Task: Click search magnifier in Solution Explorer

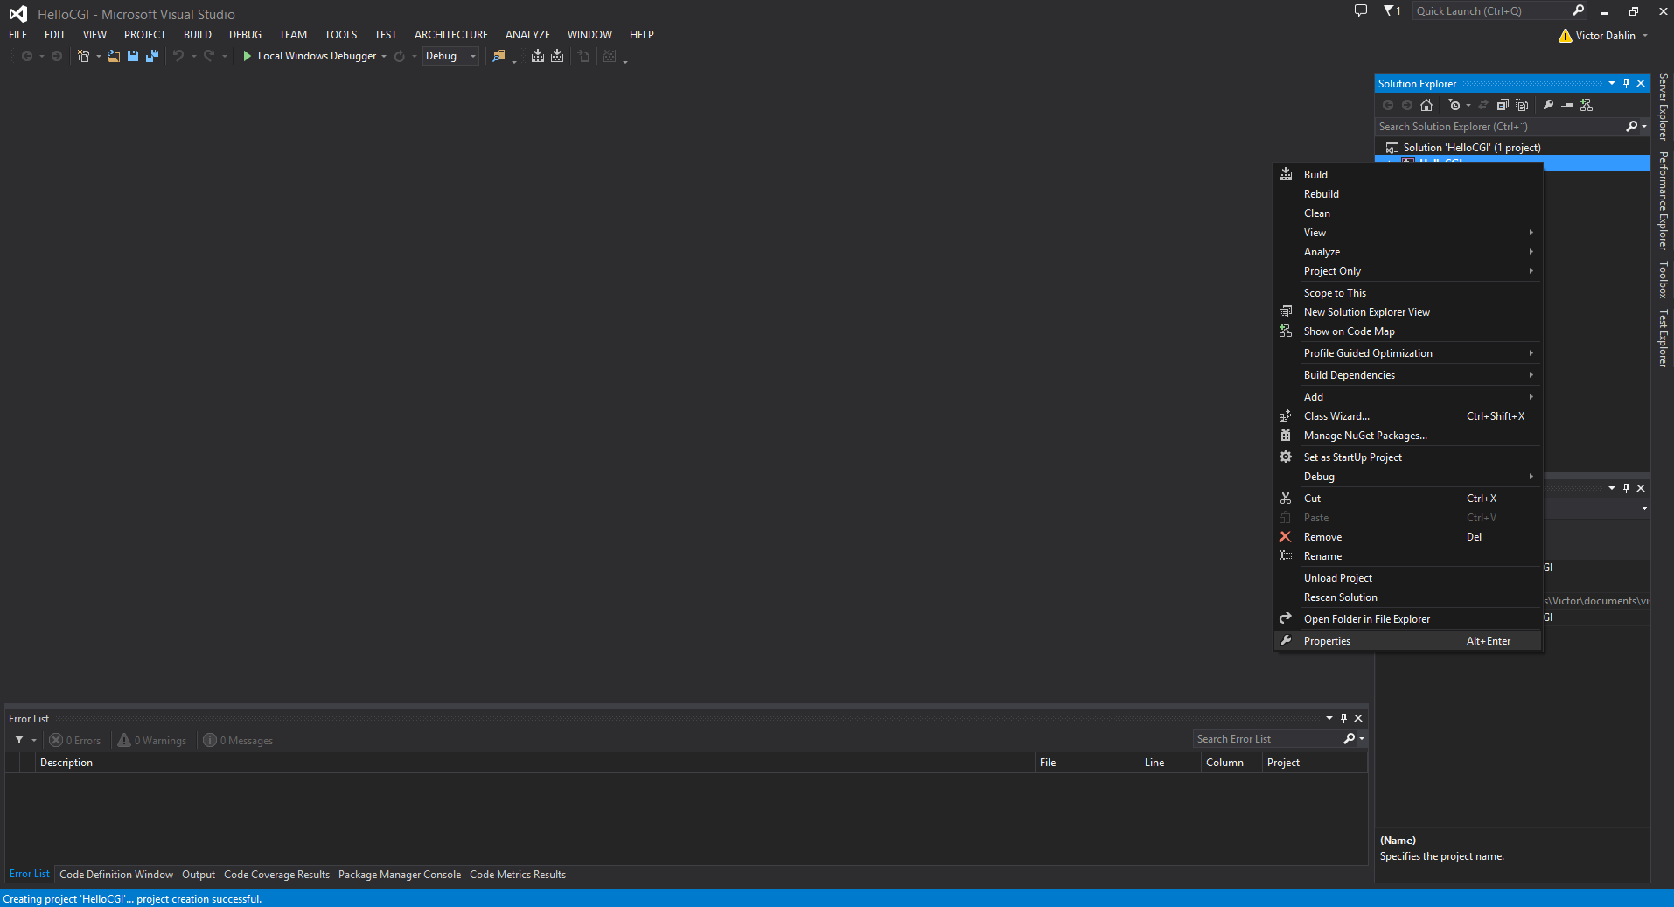Action: coord(1631,127)
